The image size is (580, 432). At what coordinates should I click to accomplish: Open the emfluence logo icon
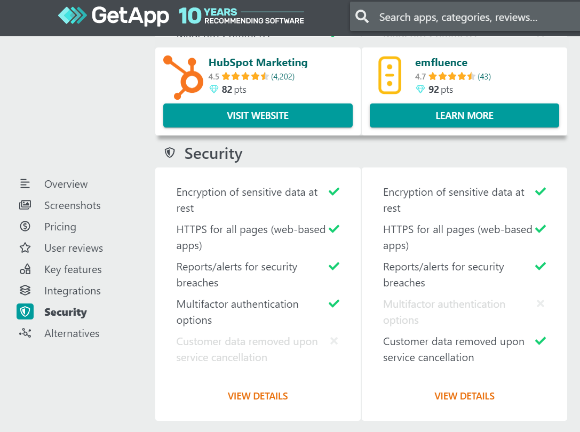pos(390,75)
